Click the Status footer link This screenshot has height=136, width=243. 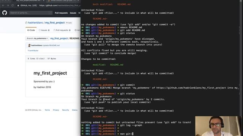75,110
